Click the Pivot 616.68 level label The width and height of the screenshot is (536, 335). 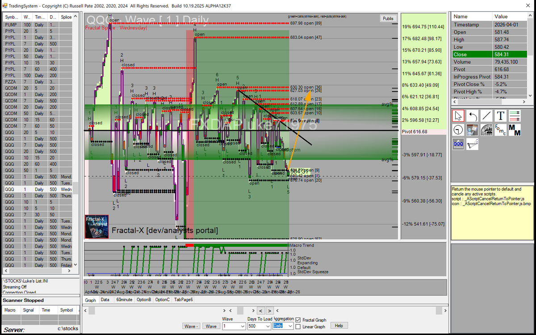point(415,132)
